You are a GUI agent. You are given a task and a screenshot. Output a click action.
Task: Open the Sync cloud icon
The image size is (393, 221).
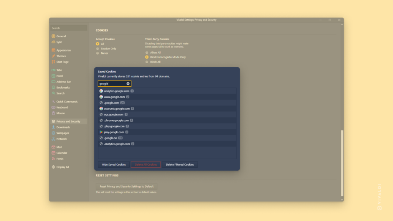[53, 42]
